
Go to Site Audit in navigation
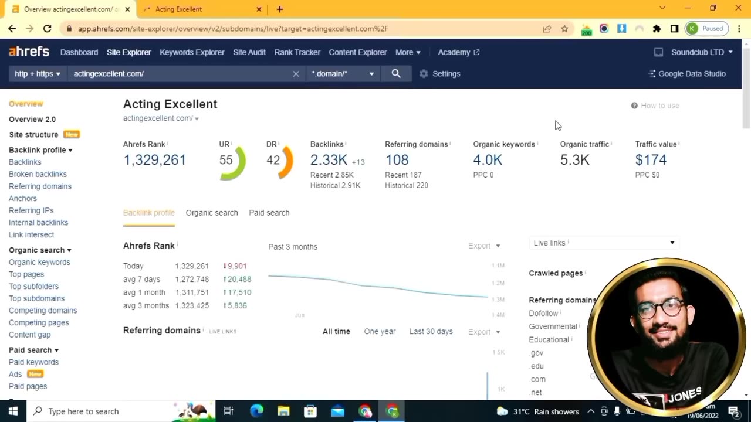[249, 52]
